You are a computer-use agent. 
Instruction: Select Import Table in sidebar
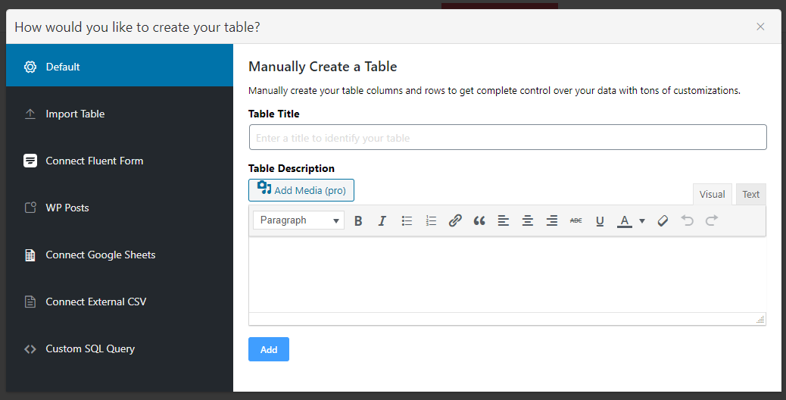coord(120,114)
